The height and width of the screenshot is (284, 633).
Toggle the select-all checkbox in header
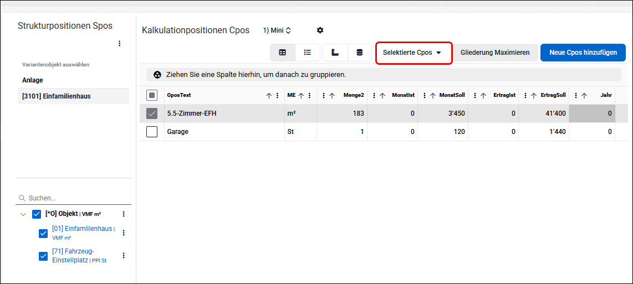point(152,96)
